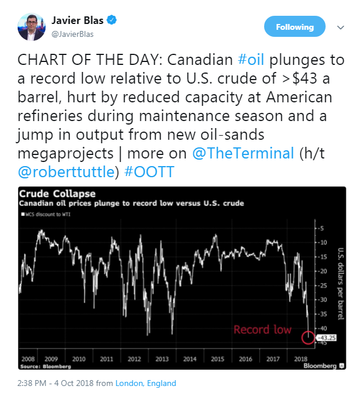Follow the #OOTT hashtag link
This screenshot has height=393, width=359.
click(149, 172)
